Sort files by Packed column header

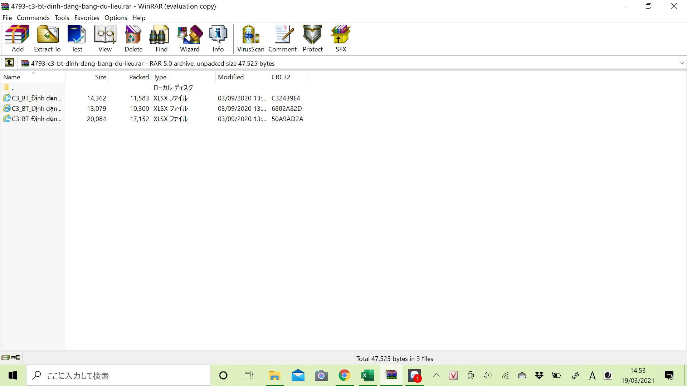pyautogui.click(x=130, y=77)
